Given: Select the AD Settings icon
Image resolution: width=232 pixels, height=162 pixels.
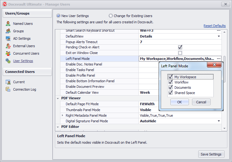Looking at the screenshot, I should [8, 38].
